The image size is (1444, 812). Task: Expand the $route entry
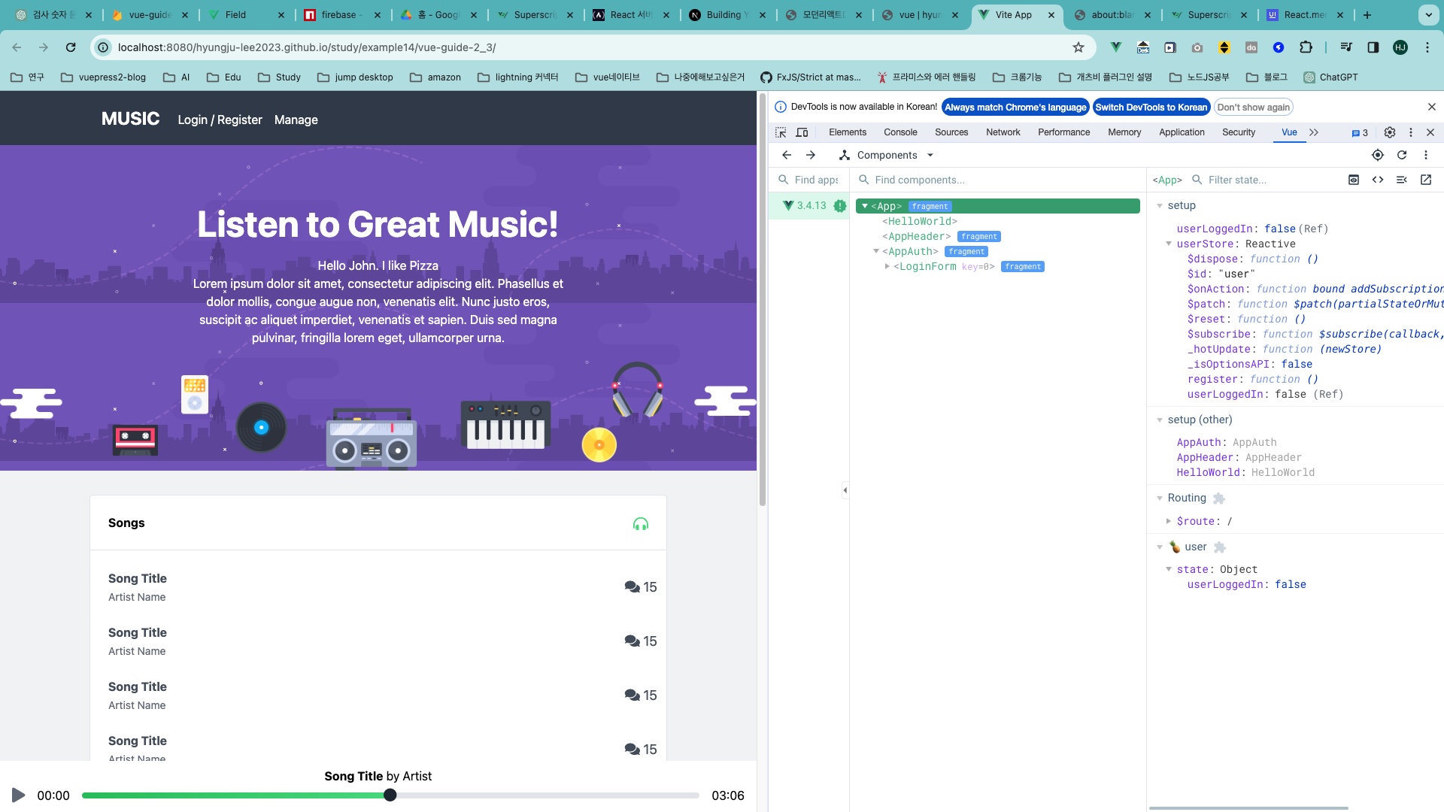(1169, 521)
